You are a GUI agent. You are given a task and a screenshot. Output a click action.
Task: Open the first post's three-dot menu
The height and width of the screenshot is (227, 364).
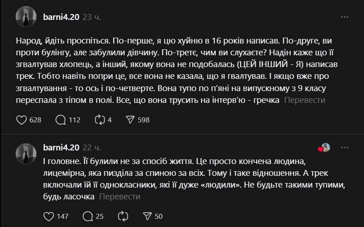click(x=345, y=17)
